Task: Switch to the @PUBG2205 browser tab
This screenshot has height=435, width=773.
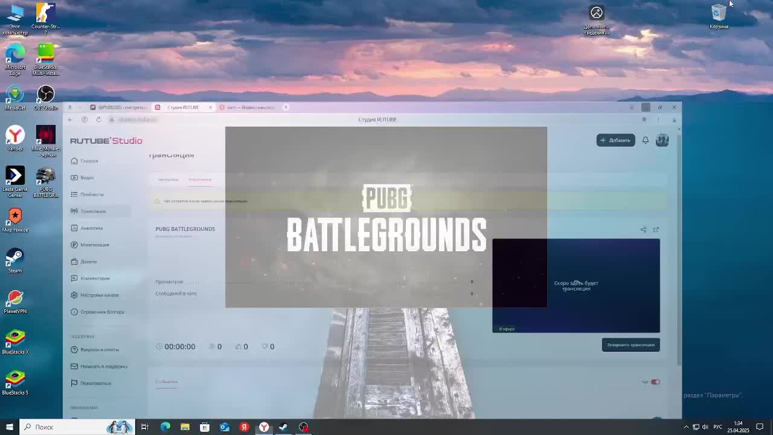Action: 118,108
